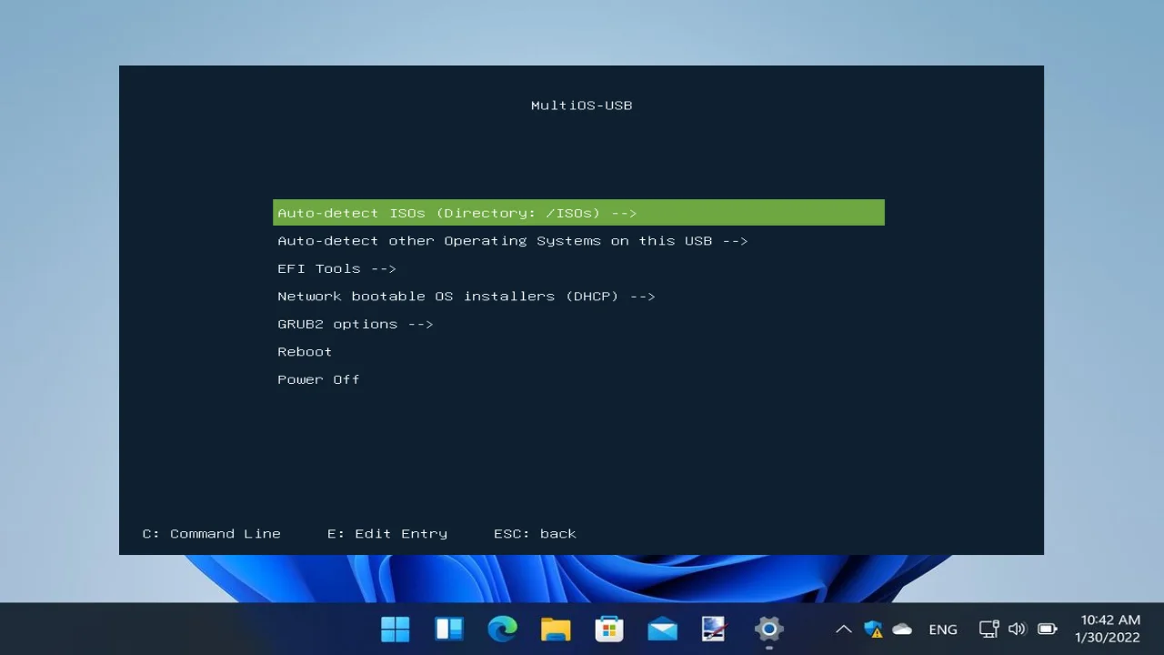The height and width of the screenshot is (655, 1164).
Task: Show hidden tray icons chevron
Action: tap(843, 629)
